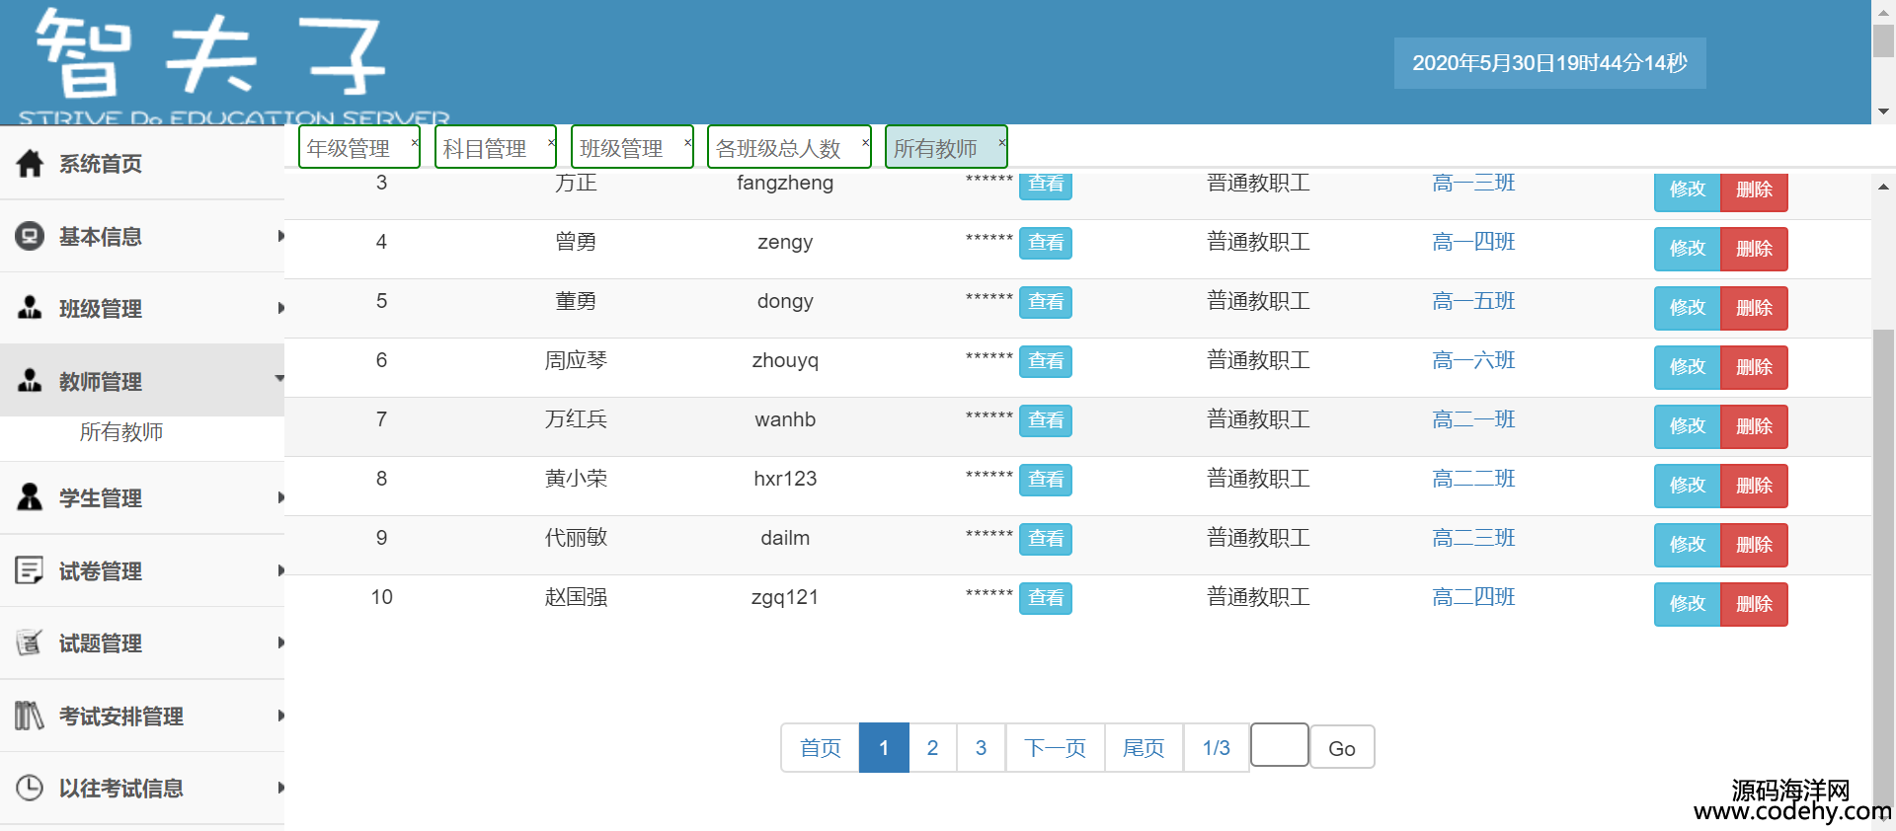This screenshot has width=1896, height=831.
Task: Expand the 学生管理 submenu arrow
Action: coord(280,497)
